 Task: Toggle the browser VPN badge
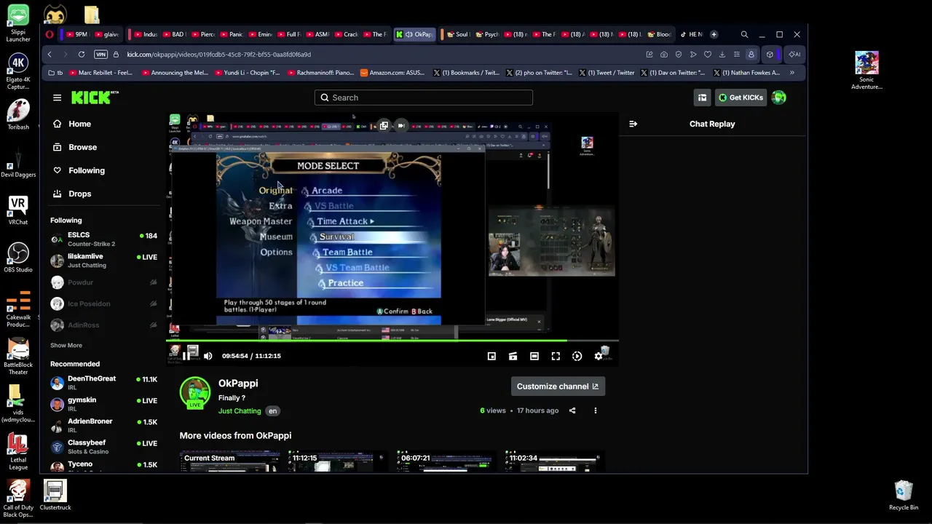coord(100,55)
